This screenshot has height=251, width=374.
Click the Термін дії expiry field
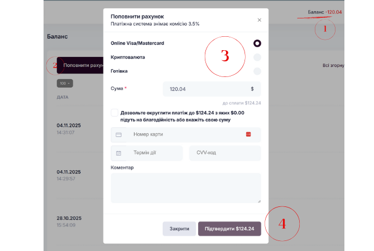coord(155,153)
